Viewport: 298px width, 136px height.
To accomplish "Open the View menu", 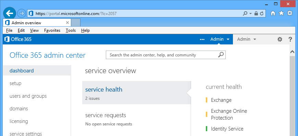I will [34, 30].
